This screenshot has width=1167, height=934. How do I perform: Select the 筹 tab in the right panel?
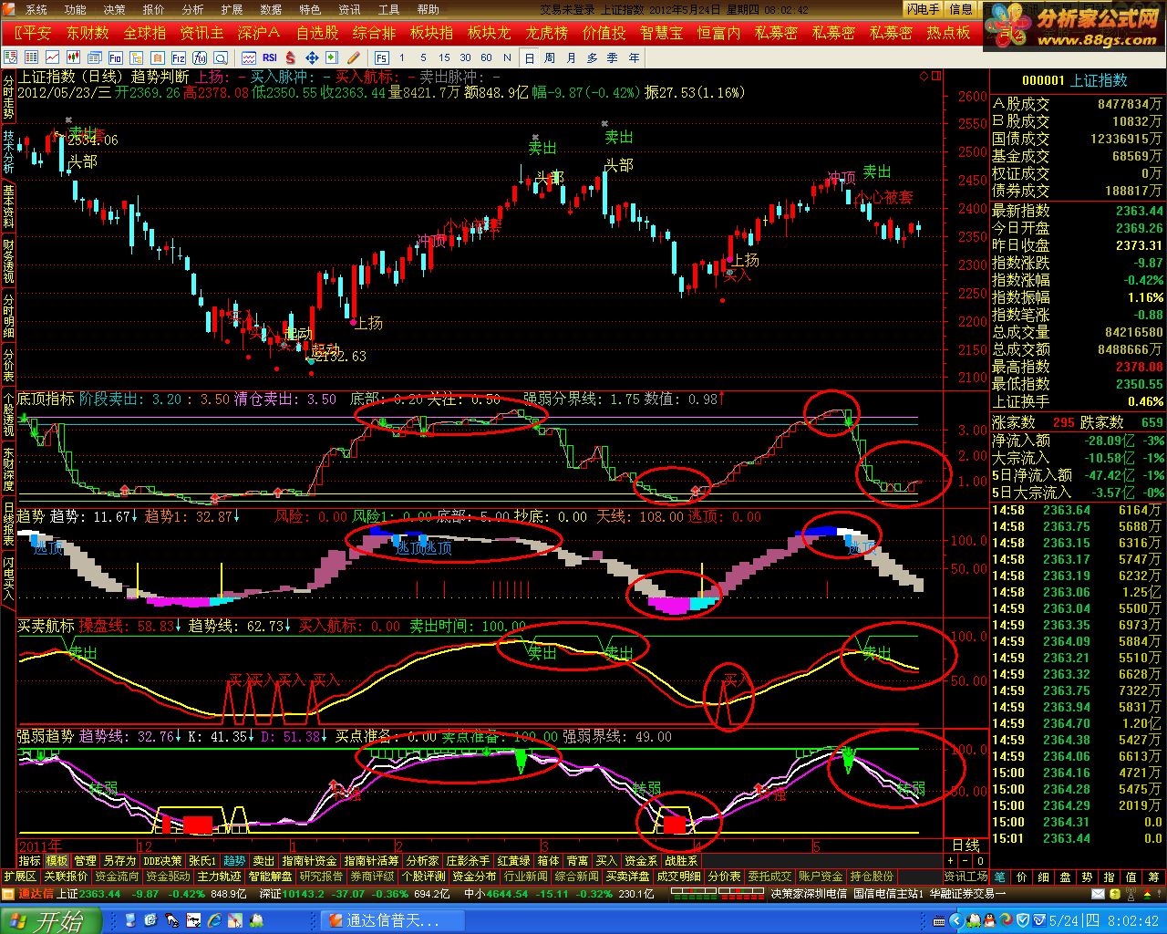(1153, 877)
